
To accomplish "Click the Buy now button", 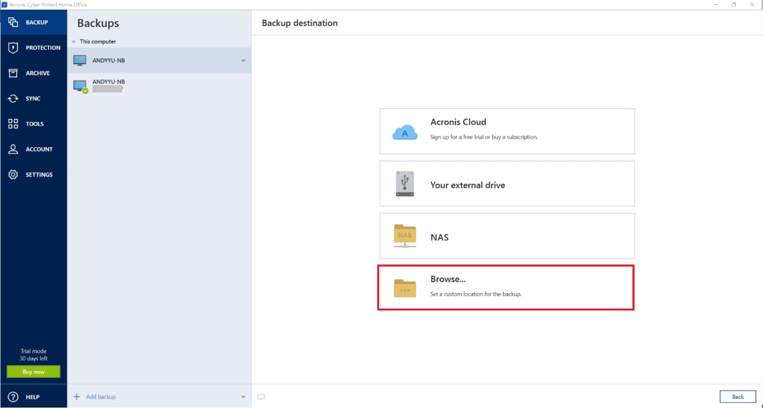I will (x=34, y=372).
